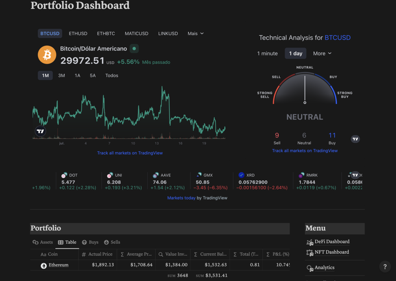Select the ETHUSD symbol tab

pos(78,33)
